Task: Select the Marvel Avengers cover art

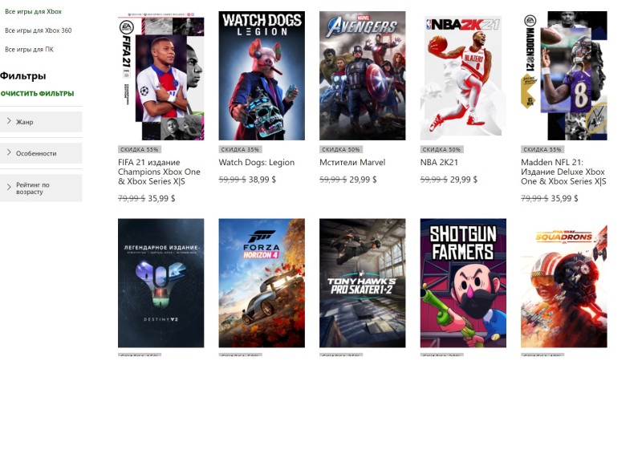Action: click(x=363, y=75)
